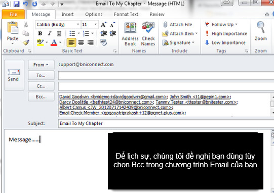This screenshot has height=193, width=274.
Task: Click the Bcc... button
Action: pyautogui.click(x=41, y=96)
